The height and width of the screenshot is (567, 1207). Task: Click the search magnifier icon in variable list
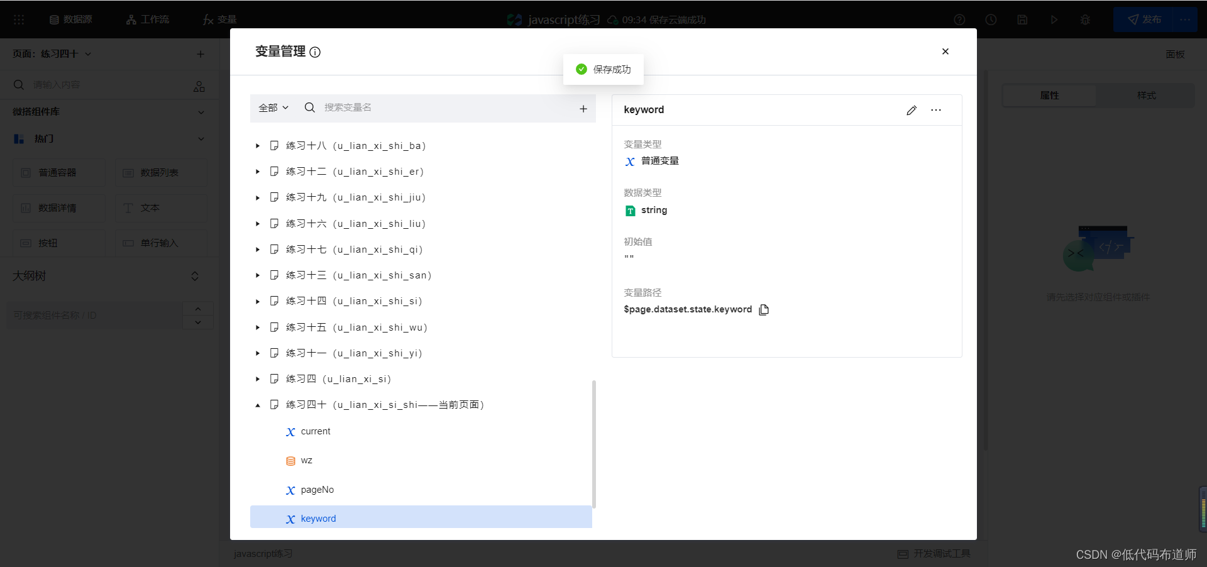point(309,107)
